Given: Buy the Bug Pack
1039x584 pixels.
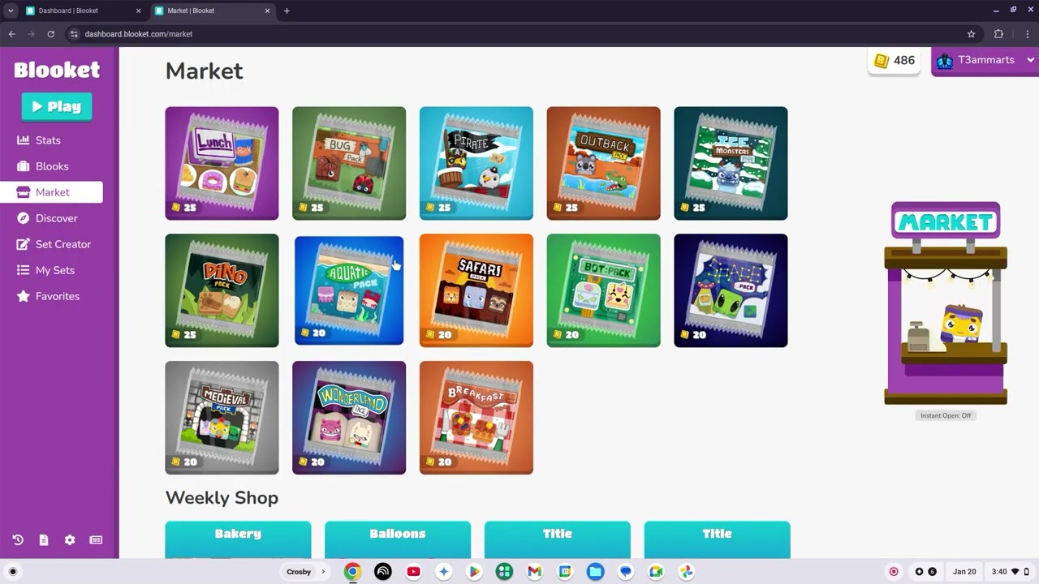Looking at the screenshot, I should pyautogui.click(x=349, y=163).
